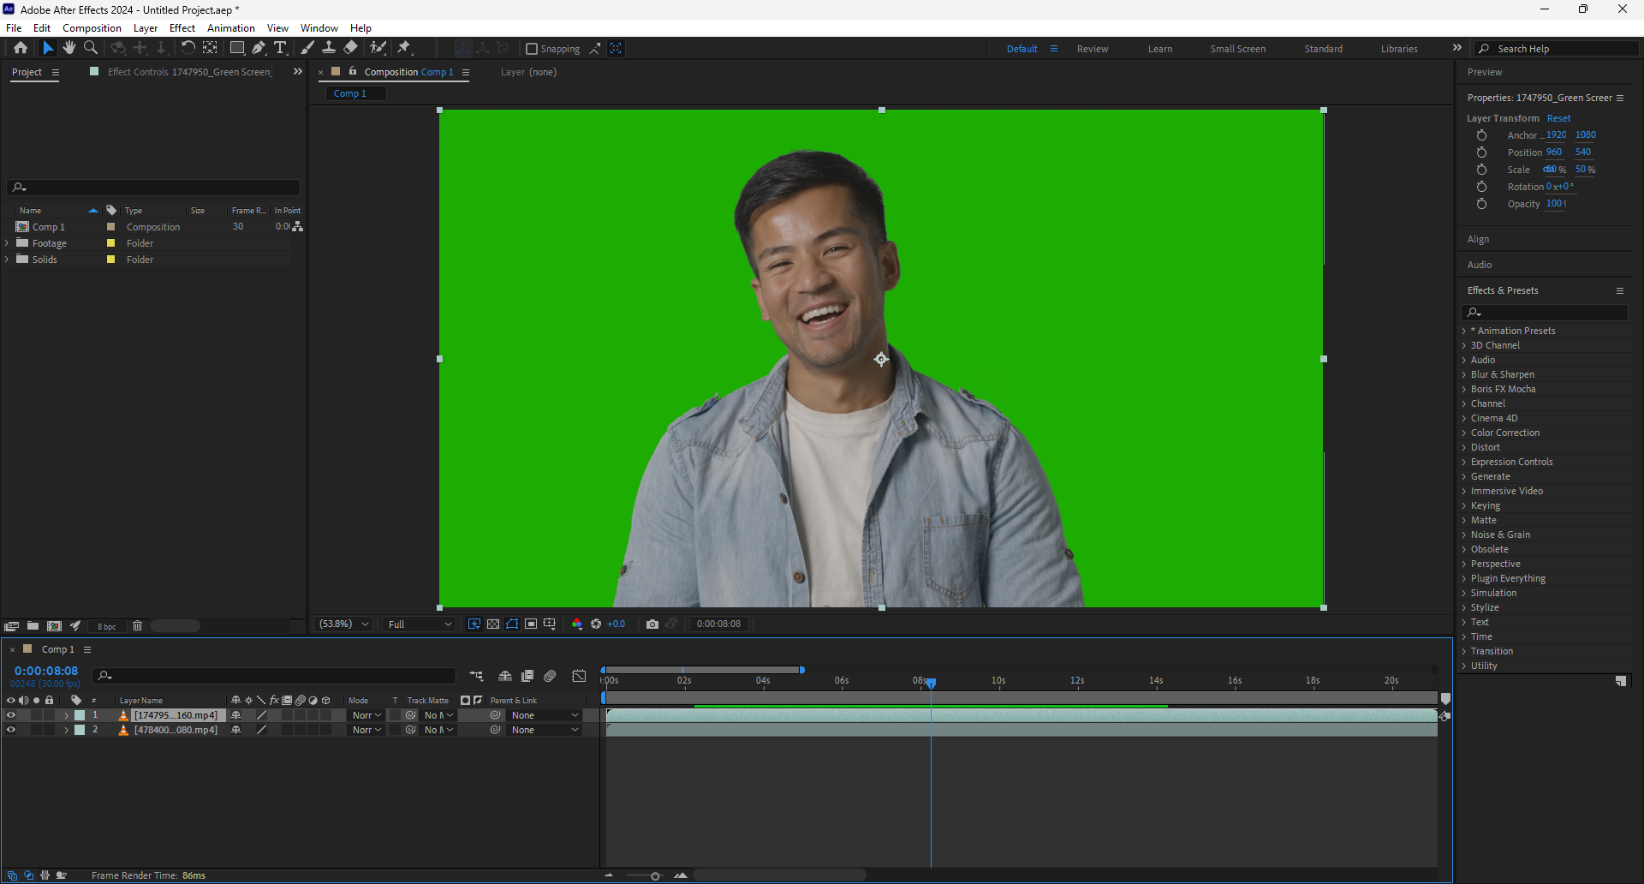This screenshot has height=884, width=1644.
Task: Click the timeline zoom slider handle
Action: click(655, 875)
